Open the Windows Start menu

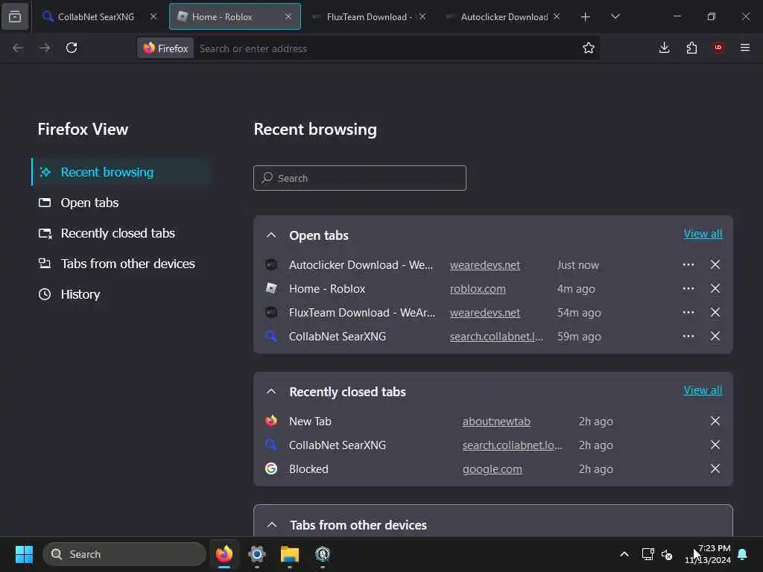[24, 554]
